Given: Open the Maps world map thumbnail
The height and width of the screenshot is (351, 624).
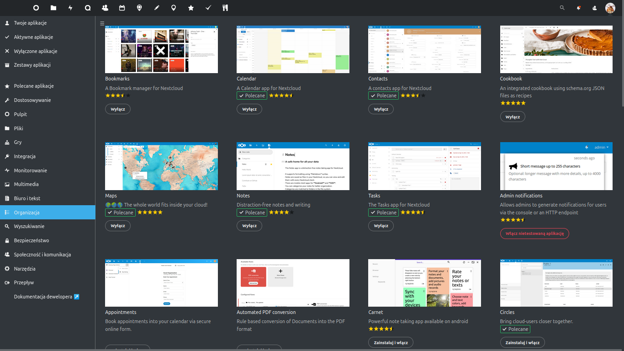Looking at the screenshot, I should point(161,166).
